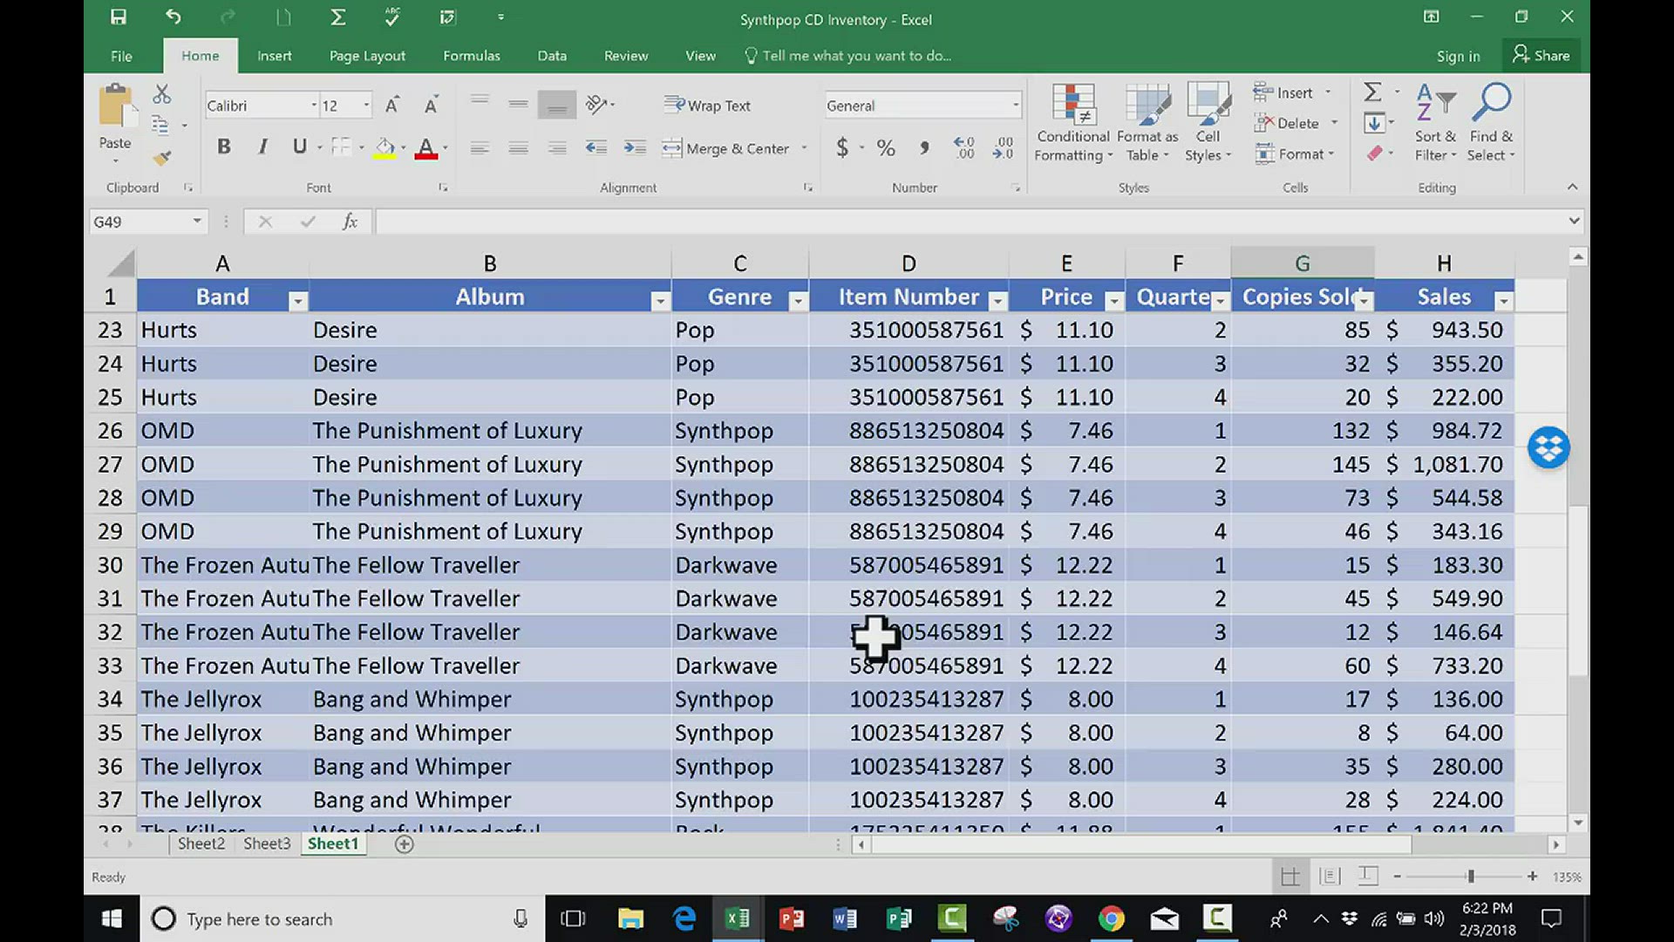The width and height of the screenshot is (1674, 942).
Task: Click the Undo arrow icon
Action: (174, 17)
